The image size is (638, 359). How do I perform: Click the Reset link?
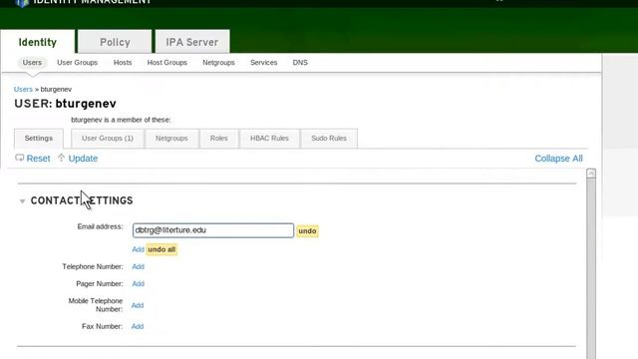[x=38, y=159]
